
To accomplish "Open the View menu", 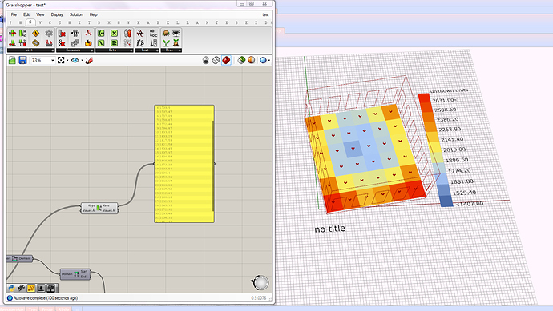I will (x=40, y=14).
